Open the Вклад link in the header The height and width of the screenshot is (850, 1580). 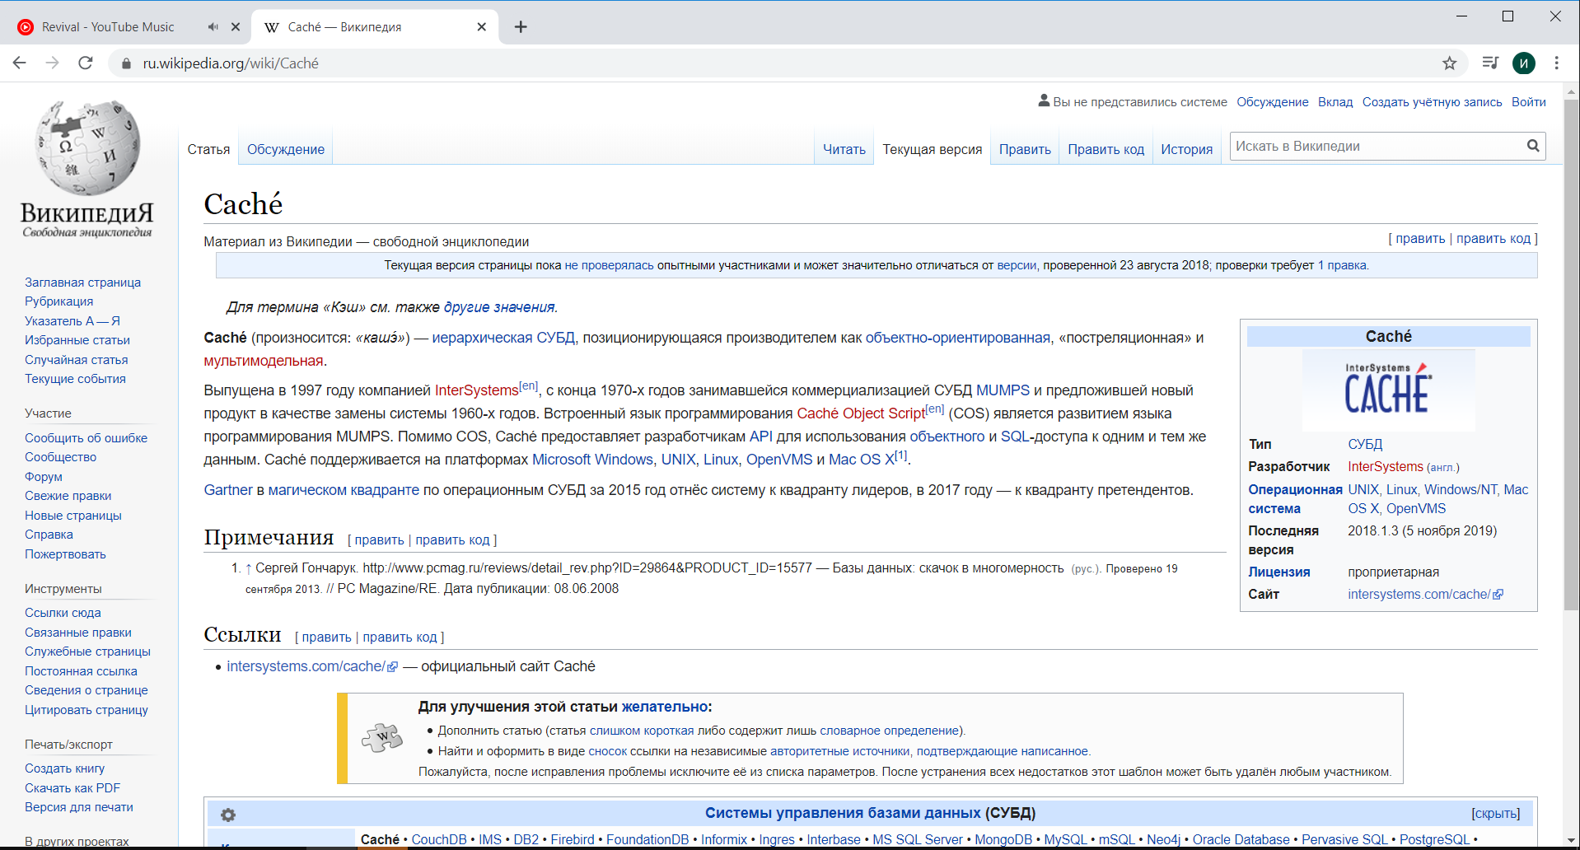[x=1335, y=102]
